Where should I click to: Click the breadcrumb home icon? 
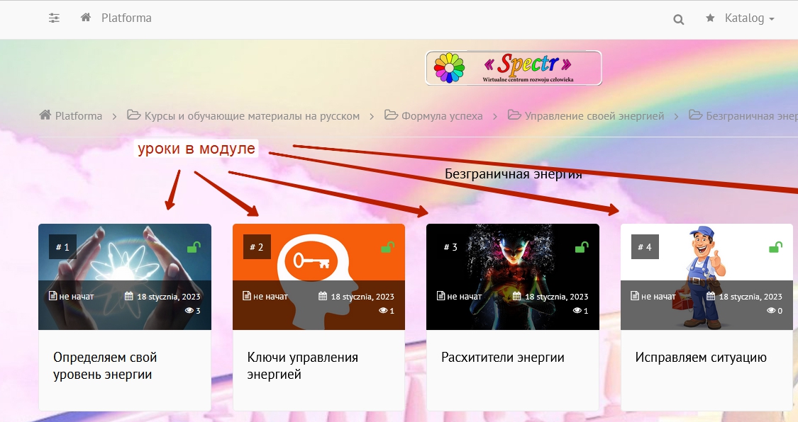45,115
